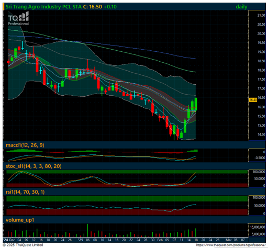Click the macd1(12, 26, 9) indicator label
The height and width of the screenshot is (248, 268).
pos(25,145)
